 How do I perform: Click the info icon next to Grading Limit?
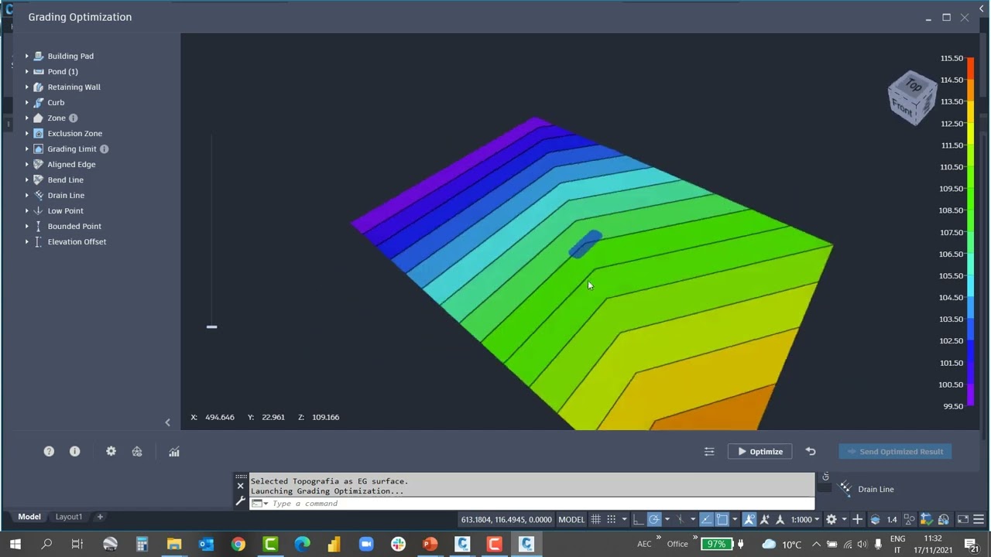(104, 149)
